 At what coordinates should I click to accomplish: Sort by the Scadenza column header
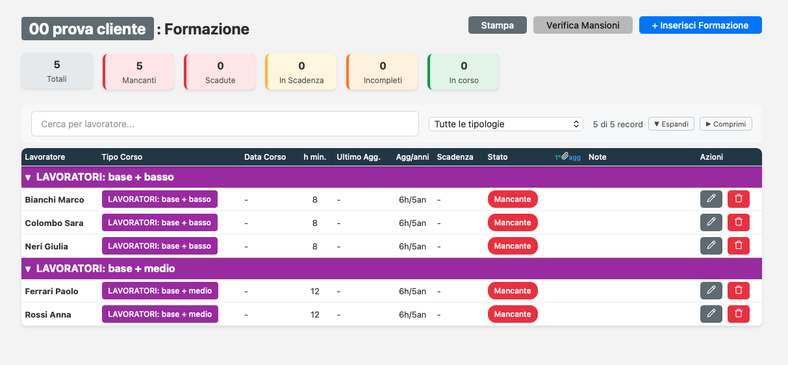pos(455,157)
